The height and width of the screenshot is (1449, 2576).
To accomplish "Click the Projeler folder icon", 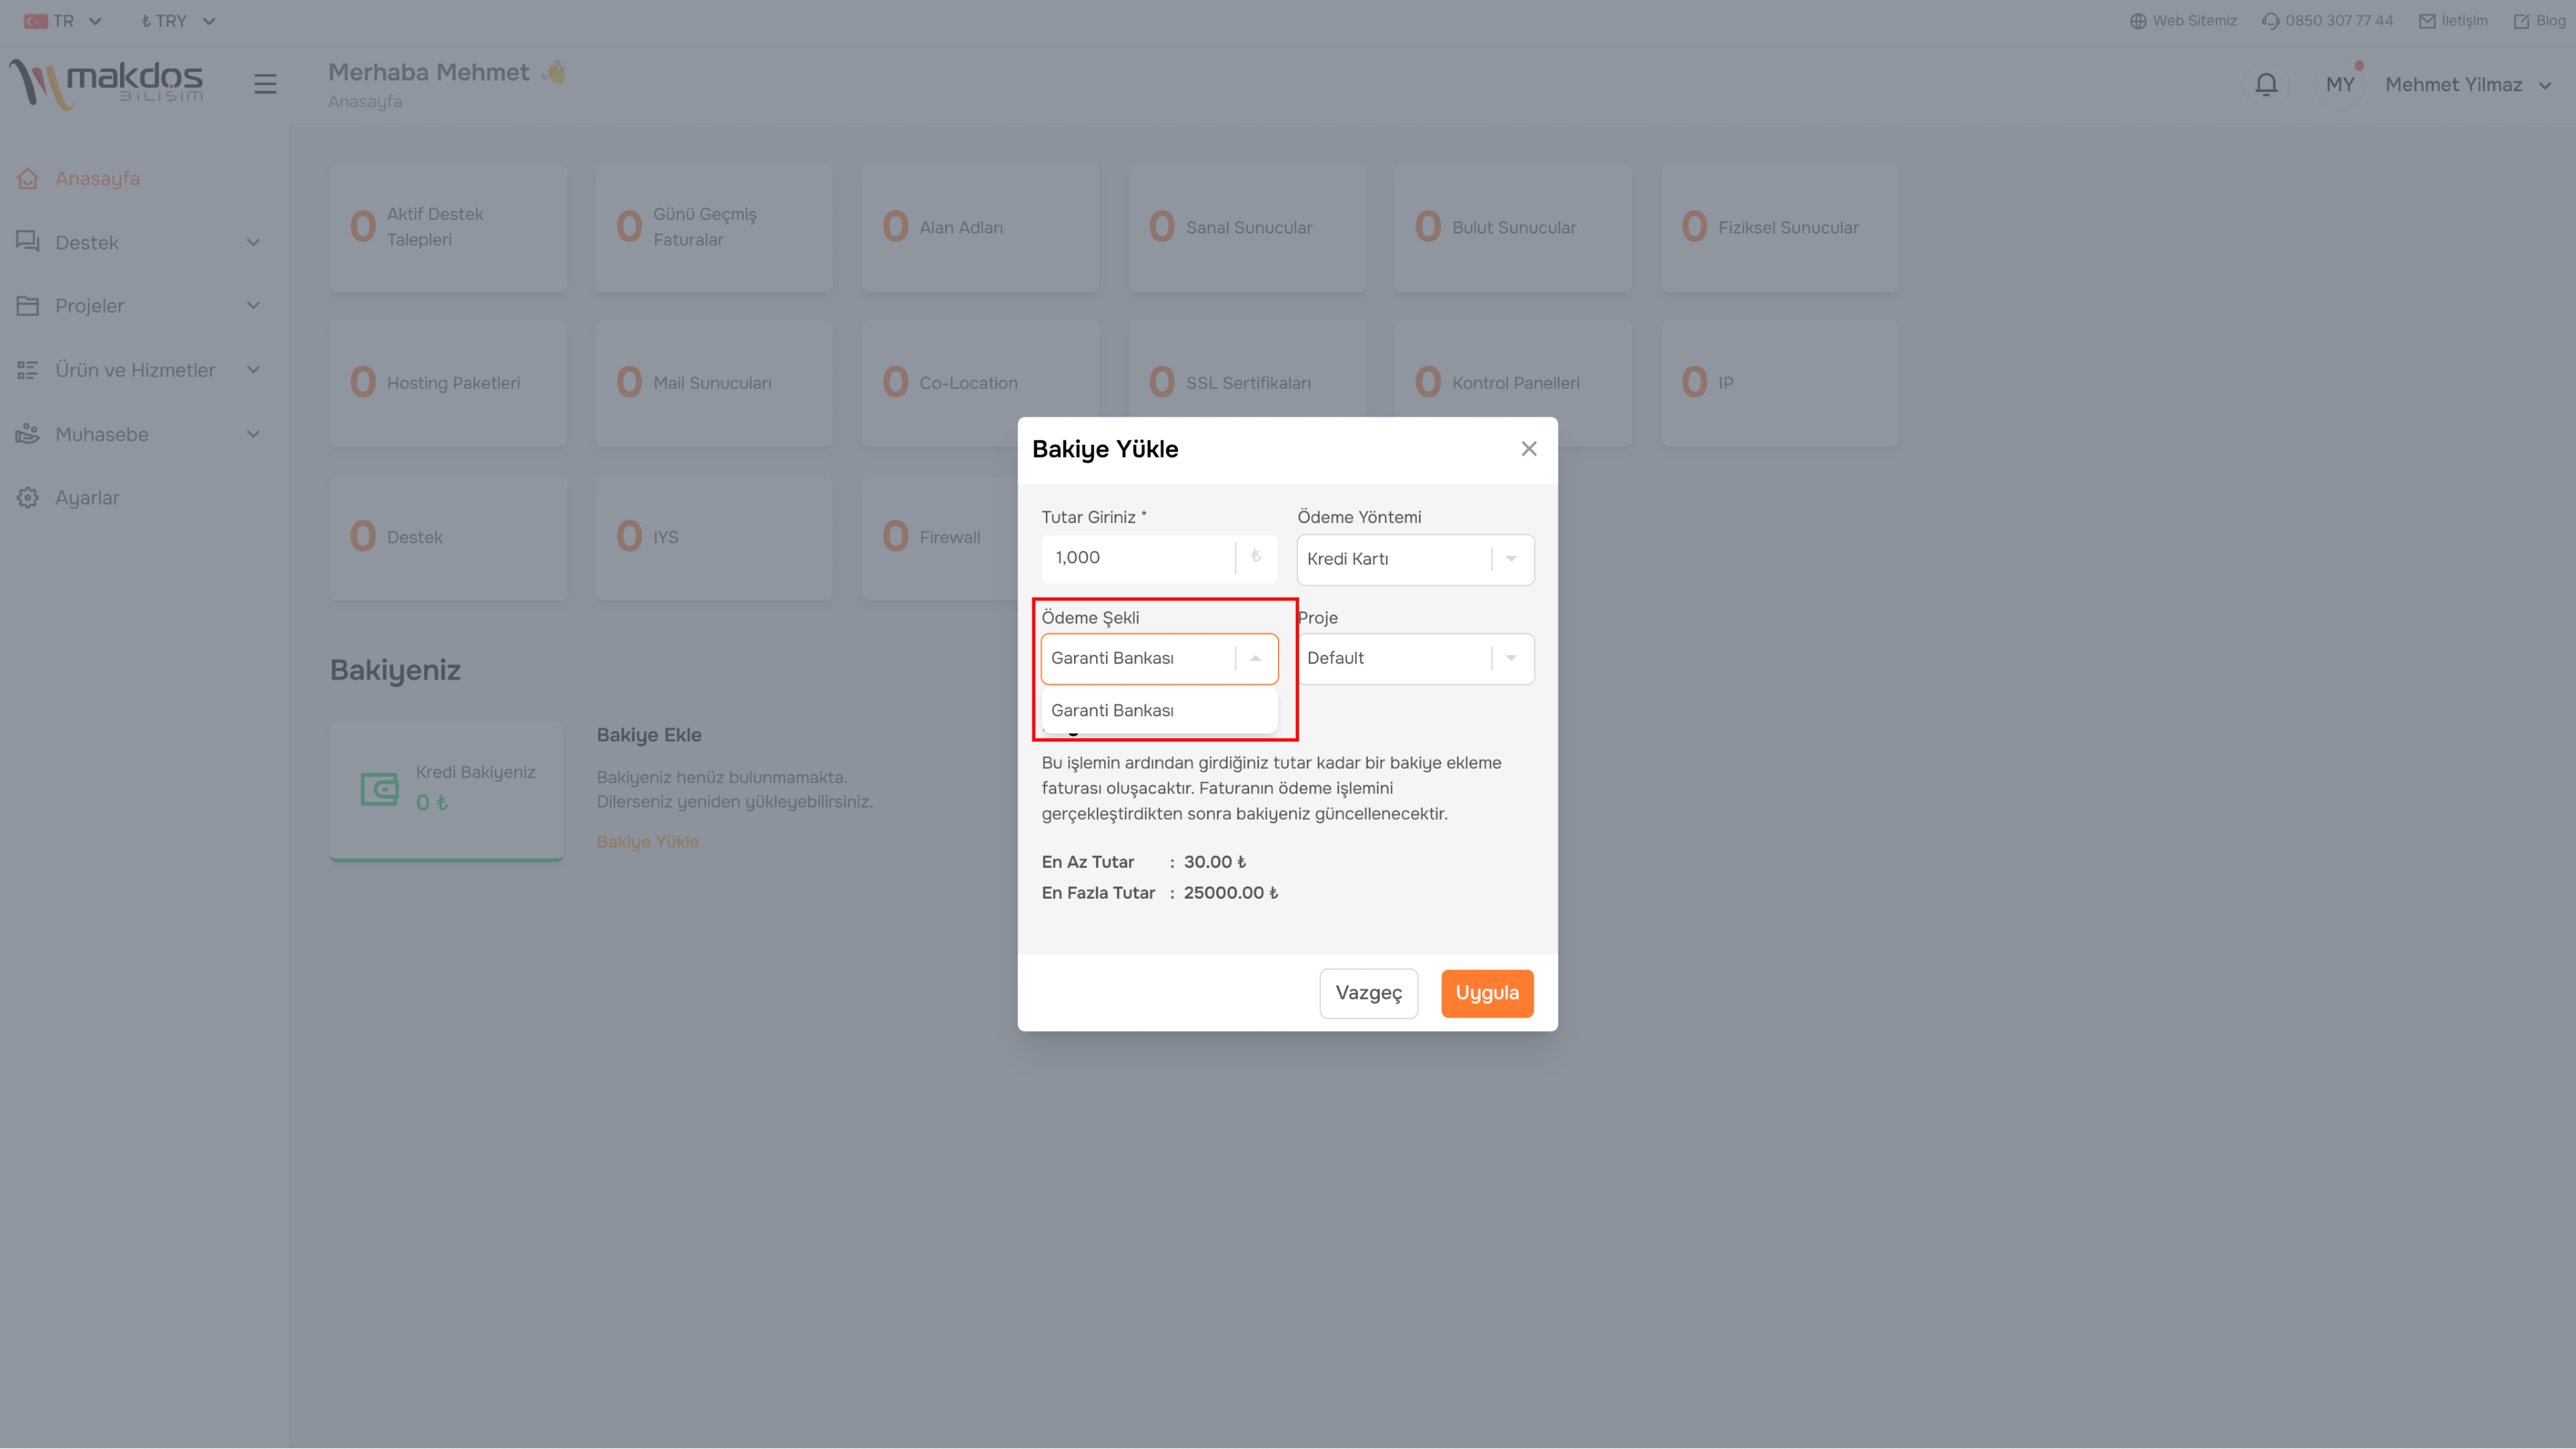I will (28, 306).
